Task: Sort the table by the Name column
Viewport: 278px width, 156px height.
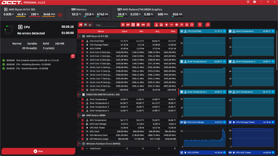Action: coord(101,31)
